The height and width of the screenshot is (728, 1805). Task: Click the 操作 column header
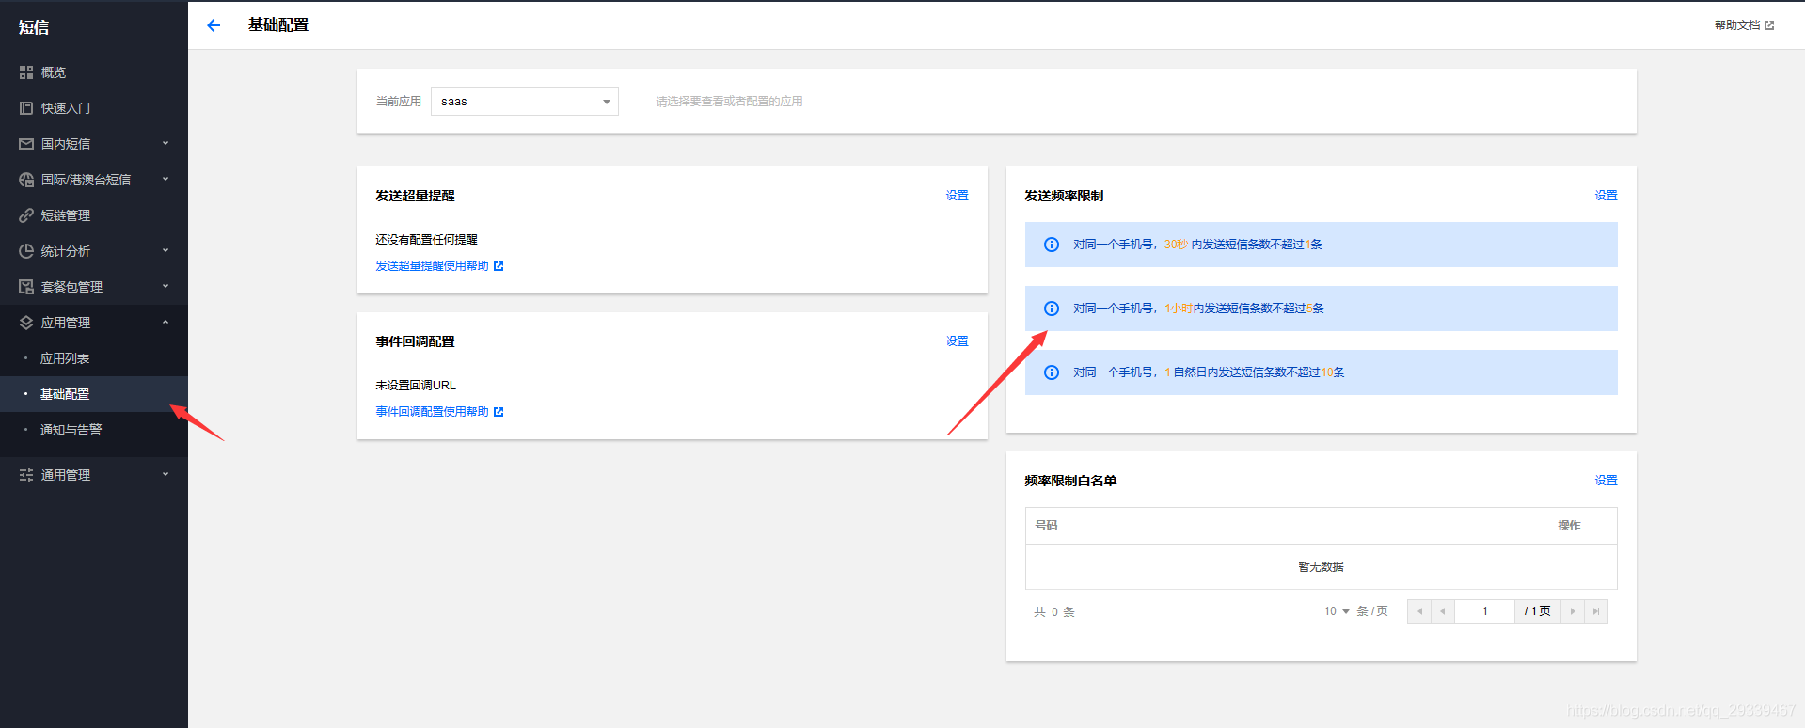[1569, 526]
